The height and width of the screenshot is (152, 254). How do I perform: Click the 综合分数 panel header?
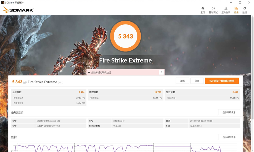tap(202, 92)
